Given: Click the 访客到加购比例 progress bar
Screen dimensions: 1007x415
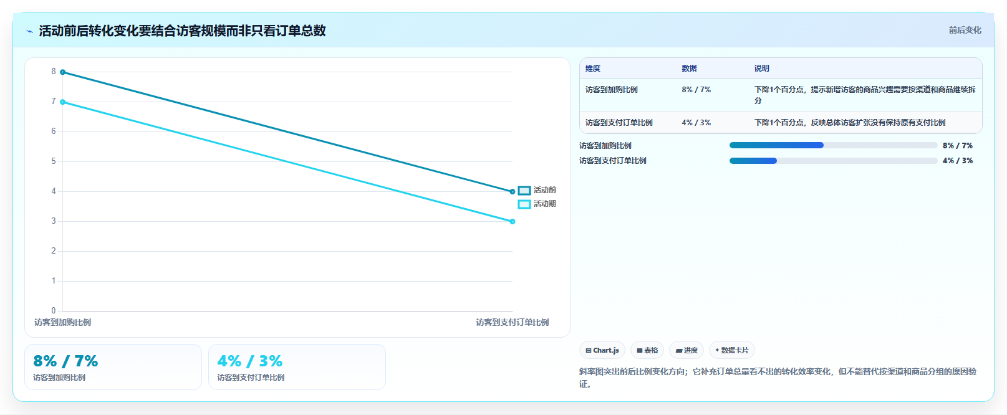Looking at the screenshot, I should coord(833,145).
